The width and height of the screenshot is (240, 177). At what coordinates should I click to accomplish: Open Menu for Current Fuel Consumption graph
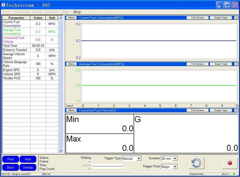[x=71, y=18]
